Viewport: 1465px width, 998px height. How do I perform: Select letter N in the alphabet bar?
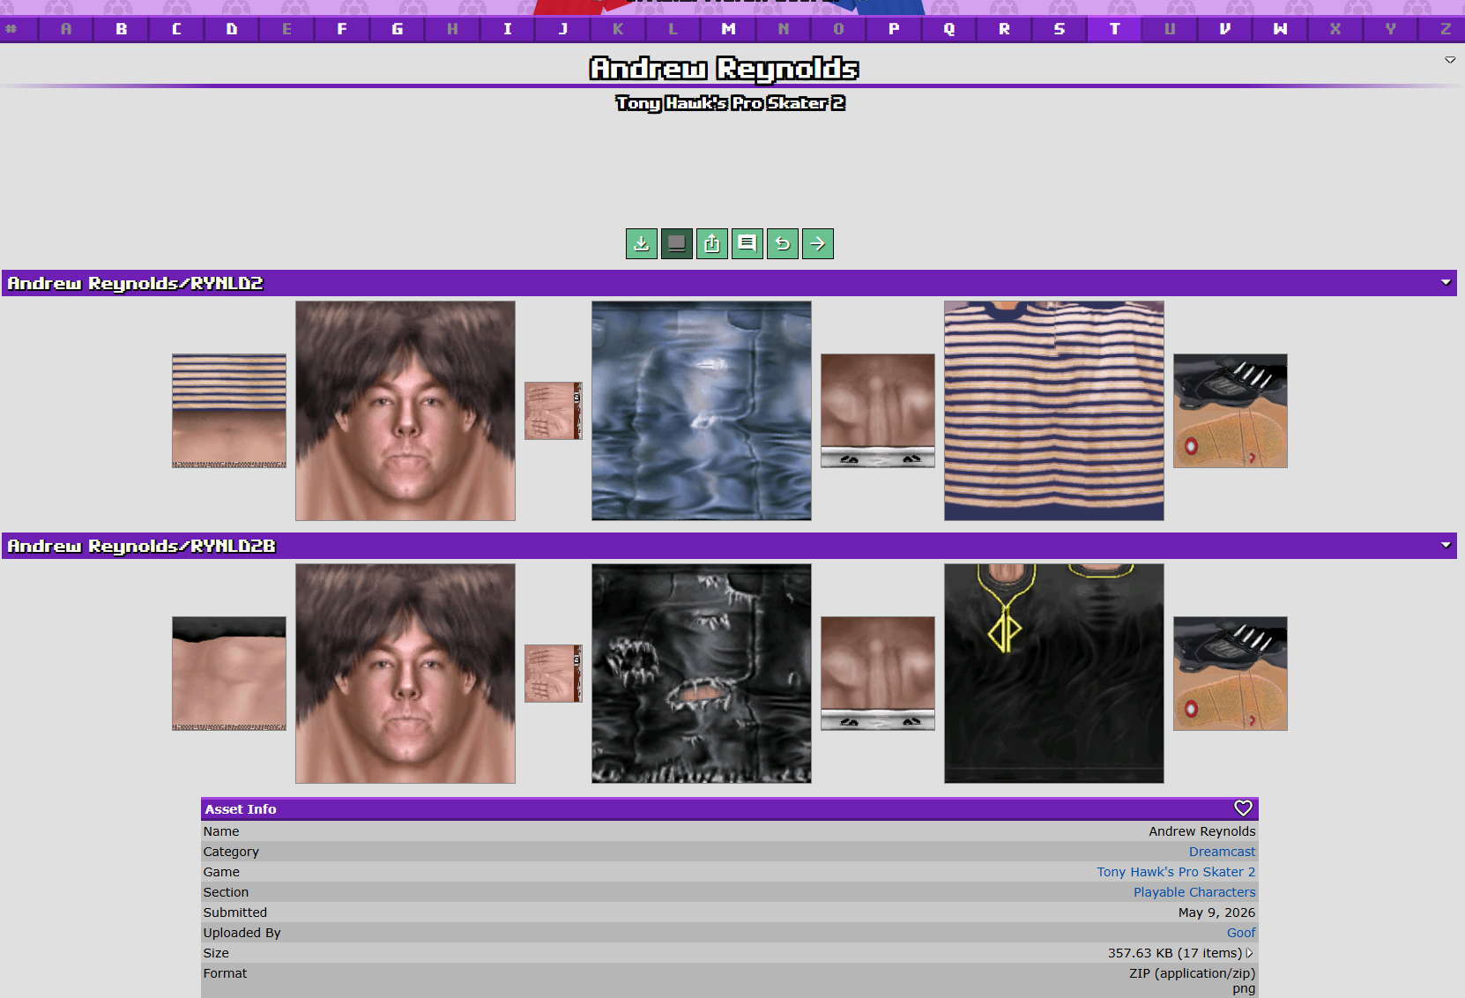784,29
